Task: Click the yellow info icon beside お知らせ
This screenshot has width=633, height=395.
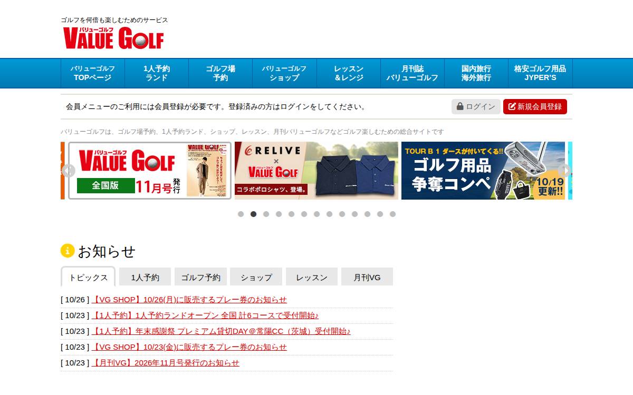Action: pyautogui.click(x=68, y=251)
